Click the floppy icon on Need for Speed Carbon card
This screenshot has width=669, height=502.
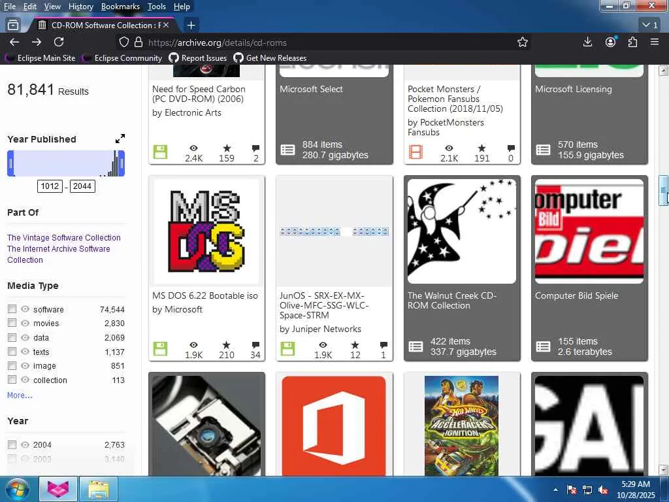pos(161,152)
